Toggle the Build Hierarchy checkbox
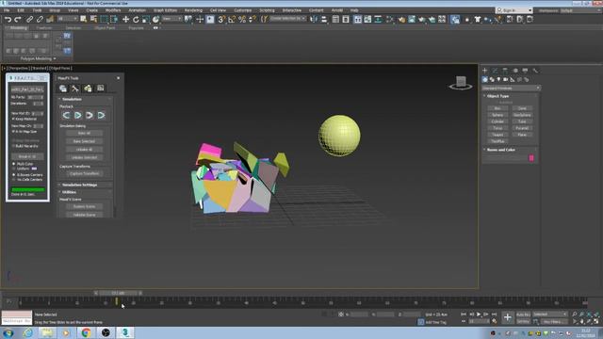 tap(13, 146)
